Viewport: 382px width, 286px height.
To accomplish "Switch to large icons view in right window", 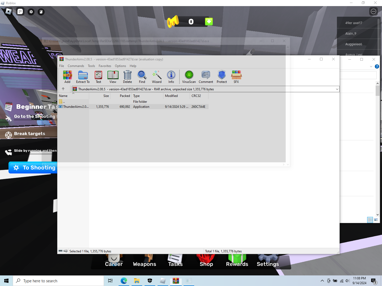I will [x=376, y=220].
